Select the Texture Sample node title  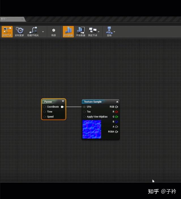coord(93,102)
